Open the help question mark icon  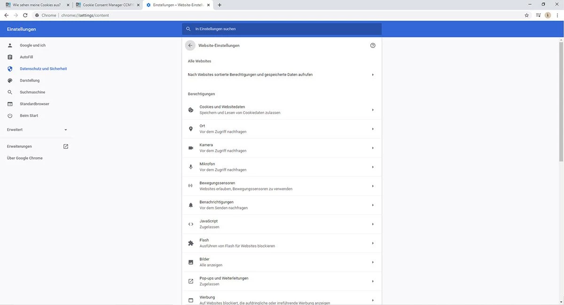tap(373, 46)
